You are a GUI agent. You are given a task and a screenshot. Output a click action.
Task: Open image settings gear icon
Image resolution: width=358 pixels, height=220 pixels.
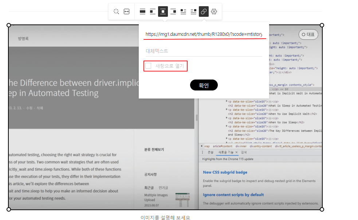coord(214,11)
